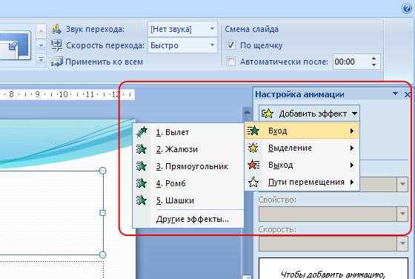Choose the 4. Ромб entrance effect

[188, 183]
